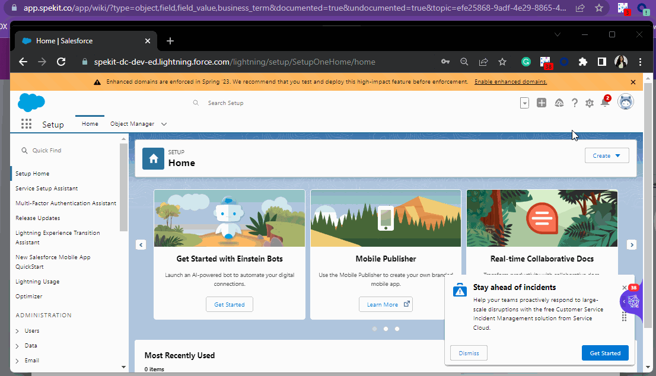
Task: Close the Stay ahead of incidents popup
Action: point(624,287)
